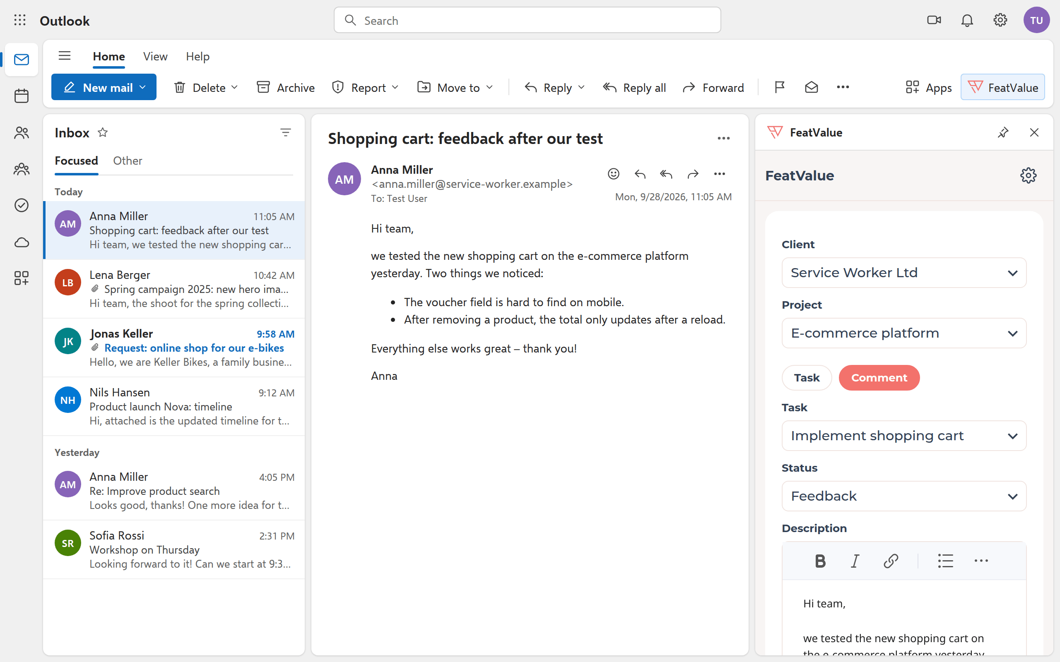
Task: Open the FeatValue add-in button
Action: pyautogui.click(x=1002, y=87)
